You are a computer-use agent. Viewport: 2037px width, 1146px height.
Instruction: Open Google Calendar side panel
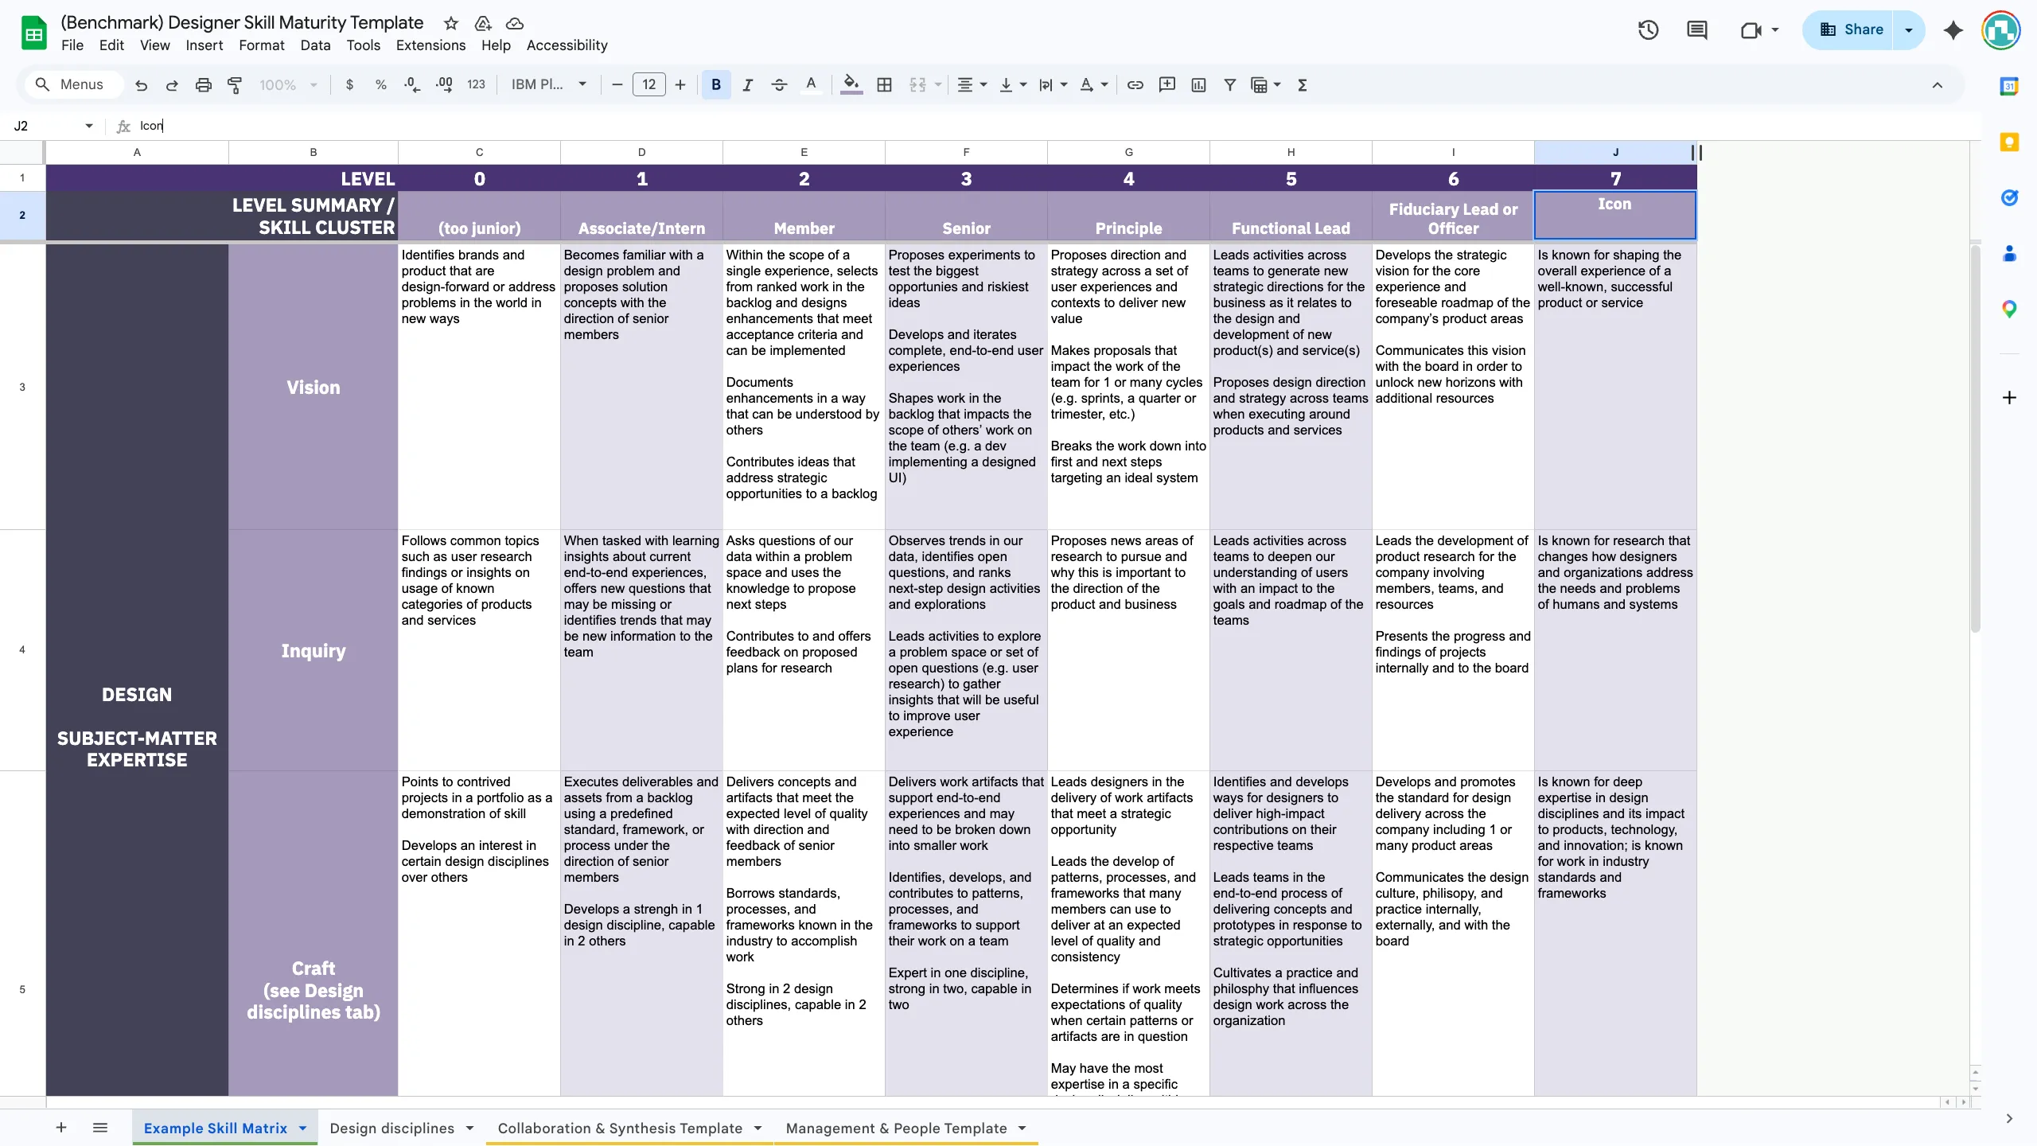tap(2009, 87)
